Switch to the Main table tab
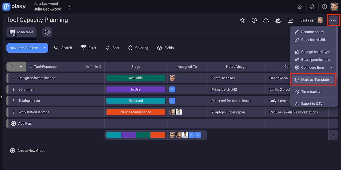 pos(21,32)
